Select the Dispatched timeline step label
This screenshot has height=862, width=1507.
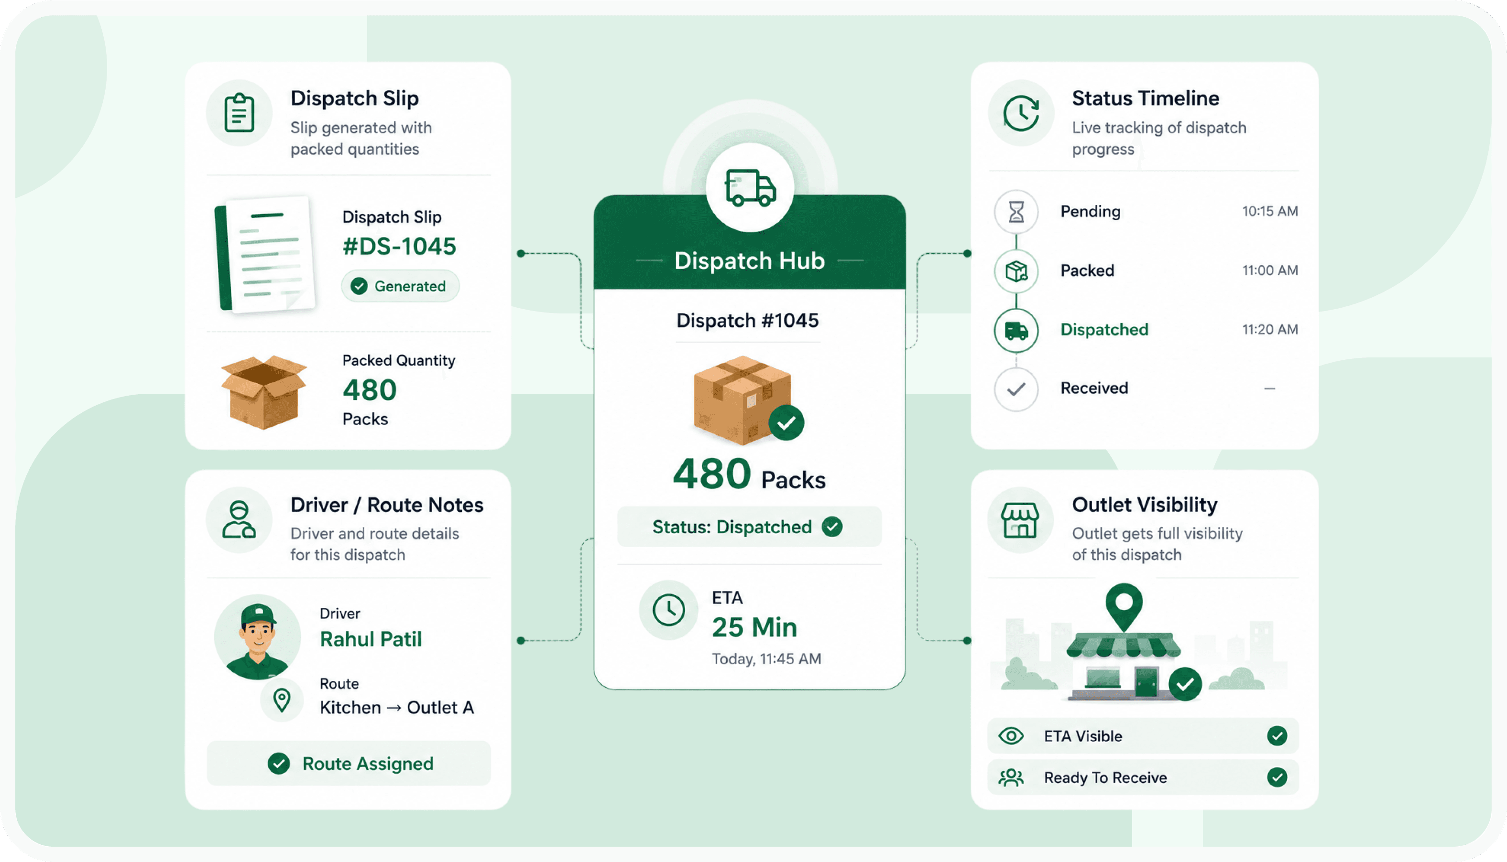tap(1104, 329)
